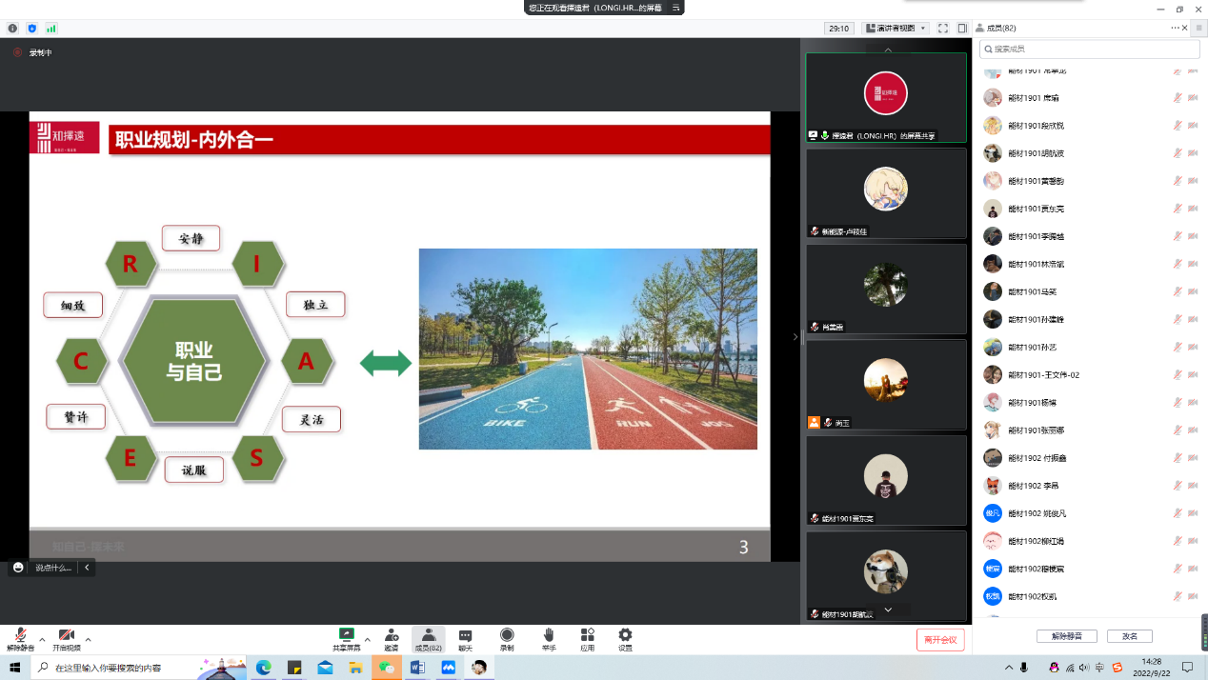
Task: Click the green network signal icon
Action: [50, 29]
